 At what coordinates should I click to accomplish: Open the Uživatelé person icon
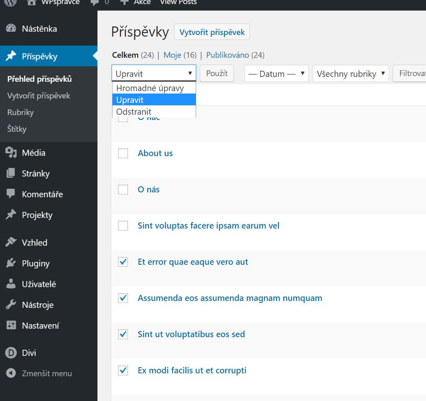[11, 283]
